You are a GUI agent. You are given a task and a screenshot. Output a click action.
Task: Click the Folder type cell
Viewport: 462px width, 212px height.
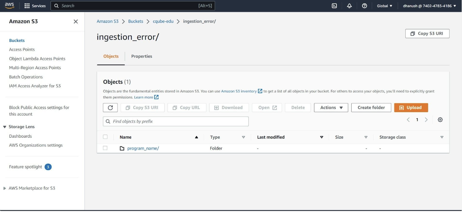(216, 149)
